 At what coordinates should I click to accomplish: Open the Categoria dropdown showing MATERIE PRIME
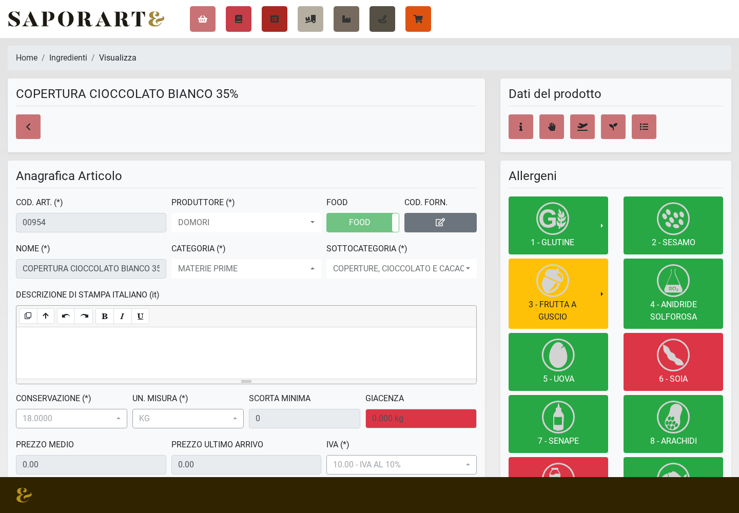click(246, 269)
